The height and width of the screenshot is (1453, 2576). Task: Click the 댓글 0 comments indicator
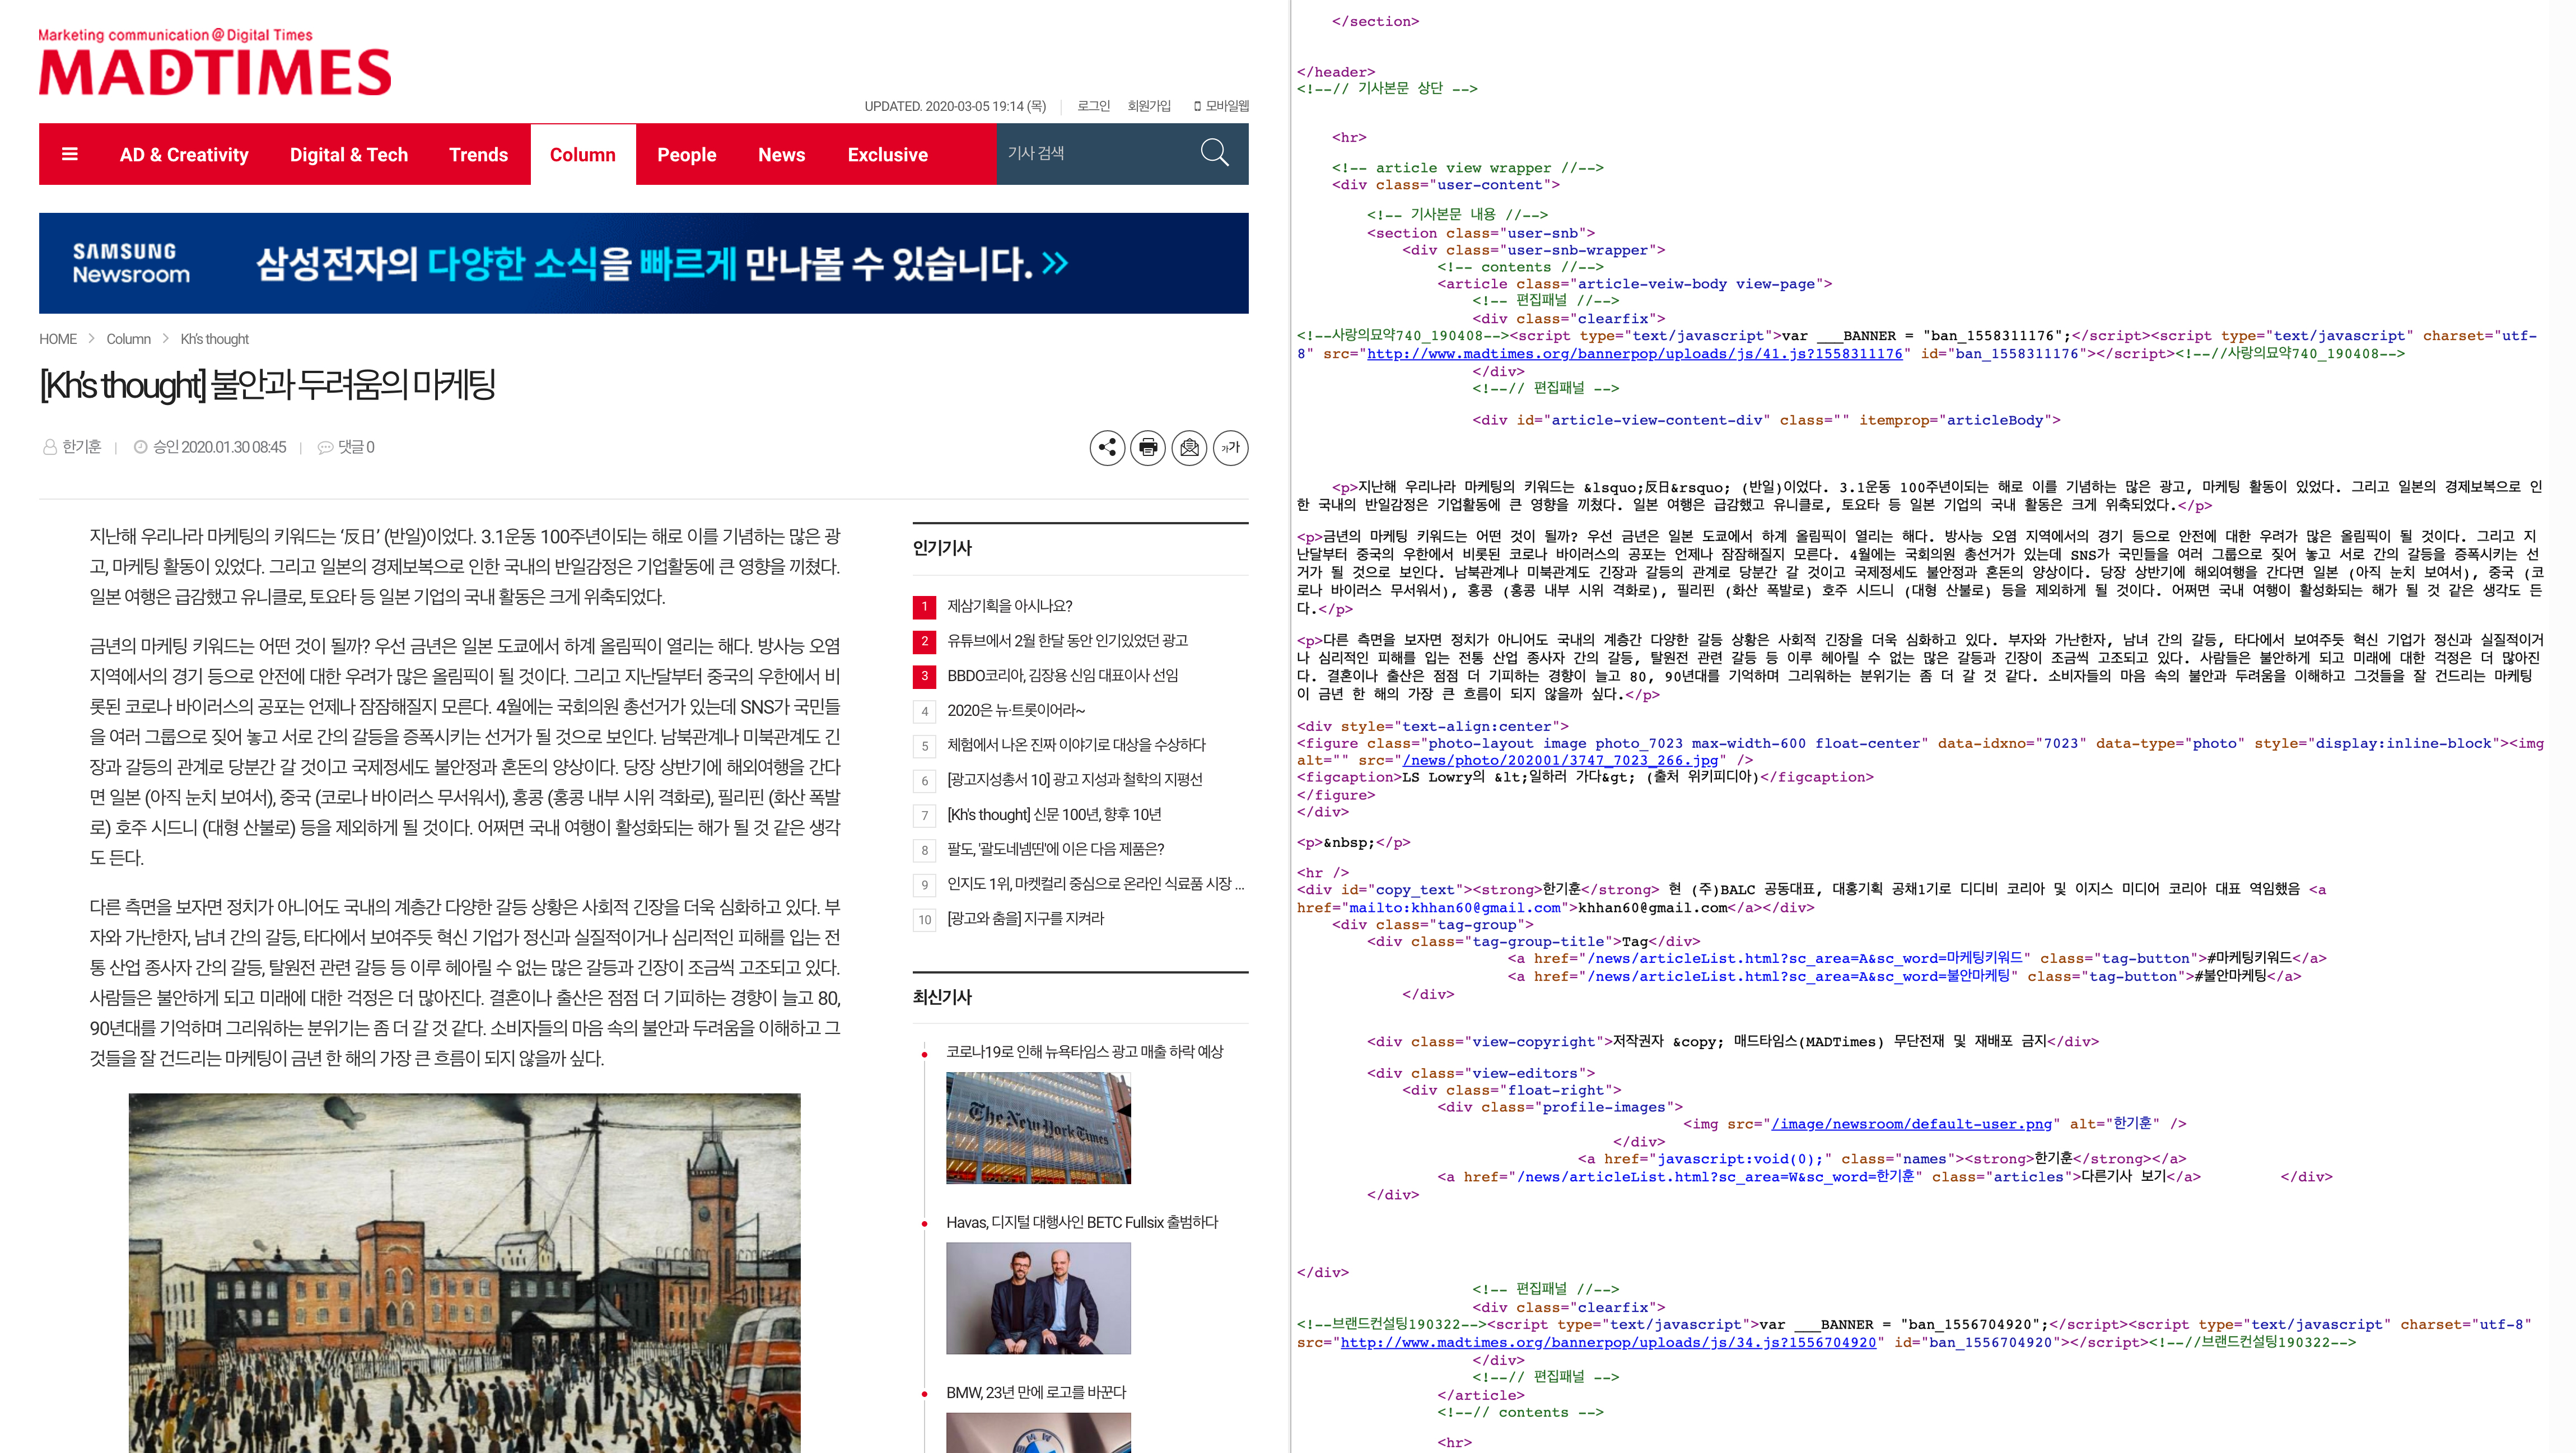click(346, 447)
